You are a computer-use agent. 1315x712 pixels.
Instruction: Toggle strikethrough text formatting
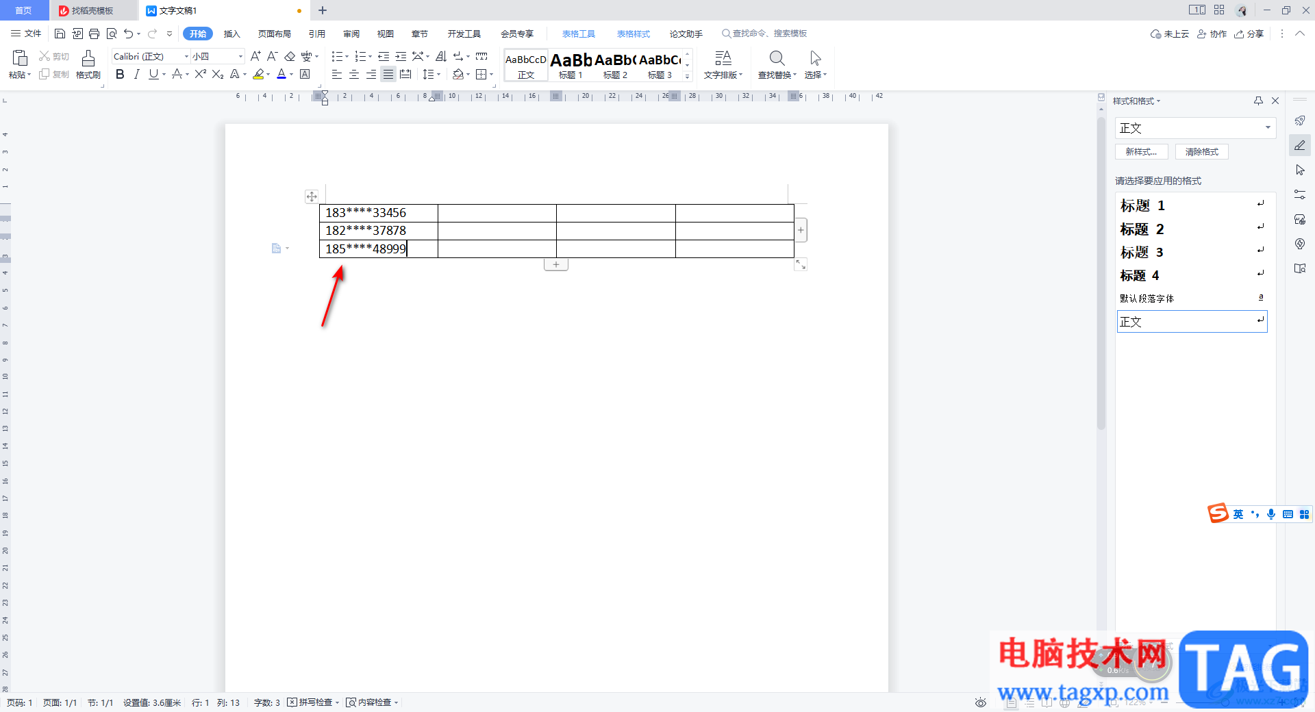(177, 74)
